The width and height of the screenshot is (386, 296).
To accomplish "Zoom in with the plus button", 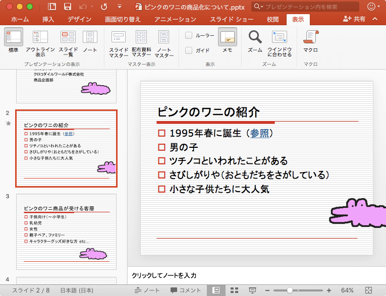I will click(x=329, y=290).
